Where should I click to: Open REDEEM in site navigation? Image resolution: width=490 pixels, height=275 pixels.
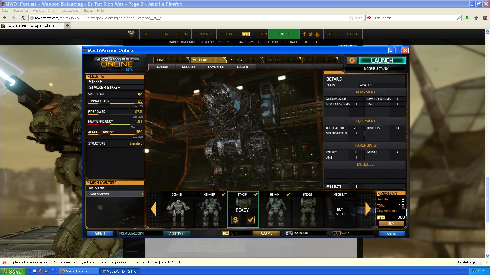coord(261,34)
